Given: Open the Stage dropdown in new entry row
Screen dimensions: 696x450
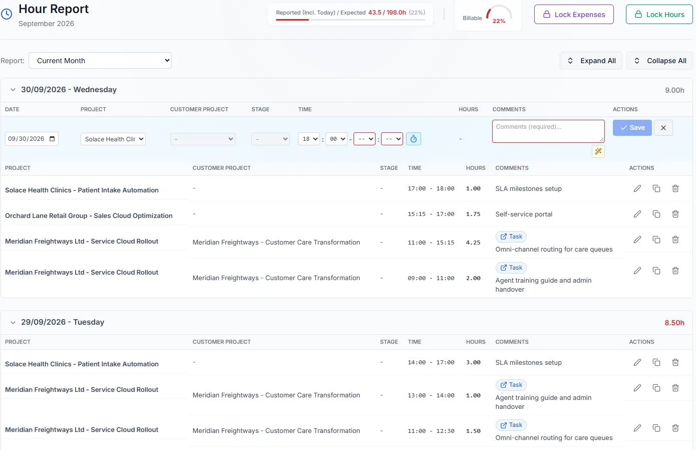Looking at the screenshot, I should [270, 139].
